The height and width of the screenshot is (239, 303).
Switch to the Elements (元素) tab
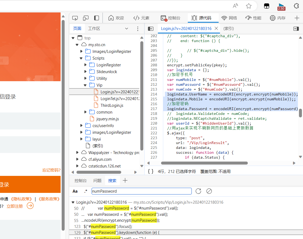[x=141, y=18]
